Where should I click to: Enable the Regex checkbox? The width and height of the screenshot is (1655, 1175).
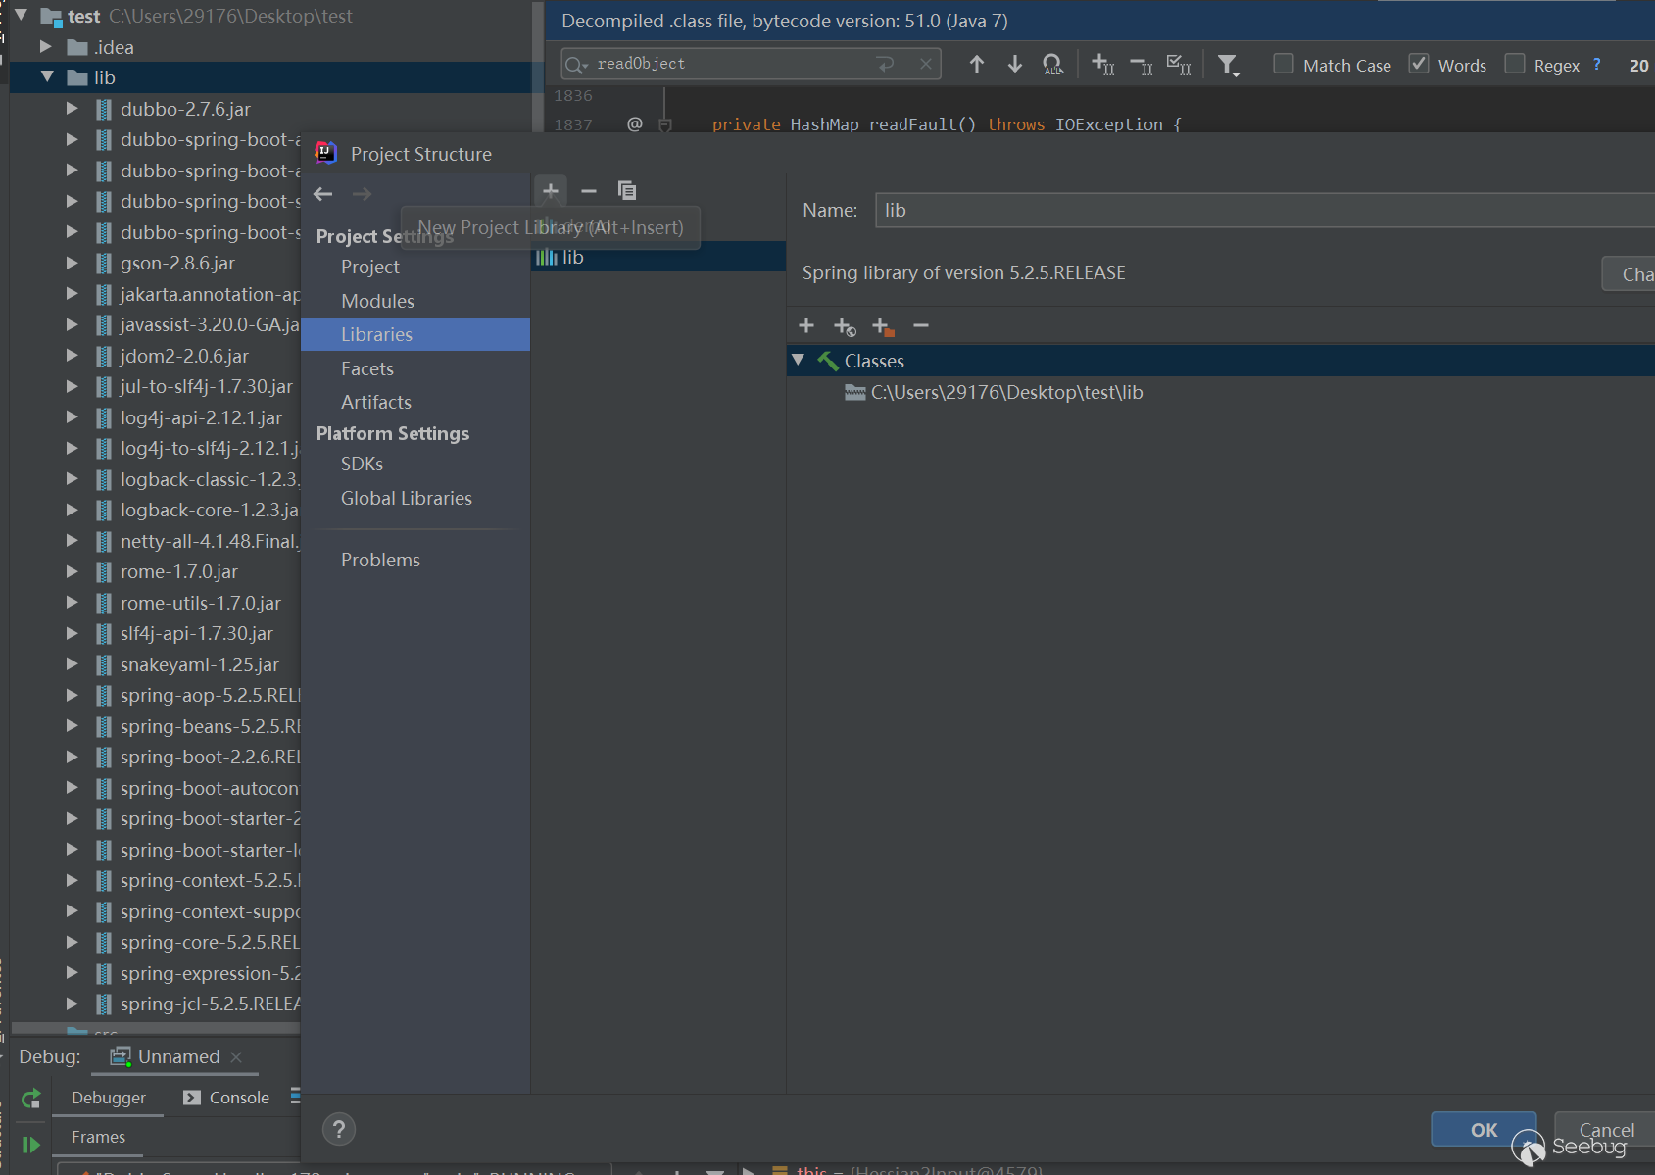pyautogui.click(x=1515, y=65)
